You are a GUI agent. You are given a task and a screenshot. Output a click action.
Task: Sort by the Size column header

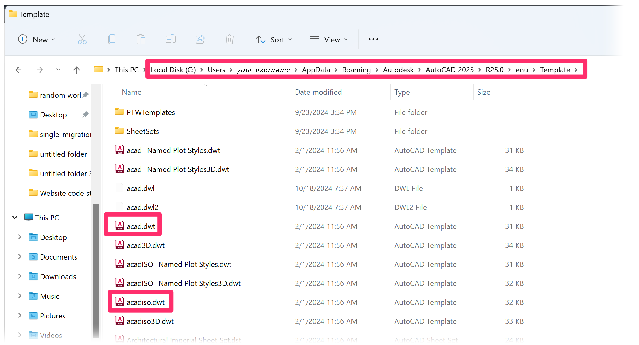point(484,92)
